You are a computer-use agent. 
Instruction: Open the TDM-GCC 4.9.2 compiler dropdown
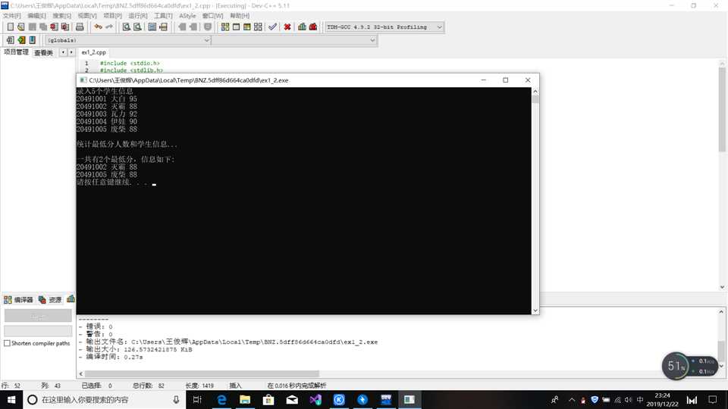(x=384, y=27)
